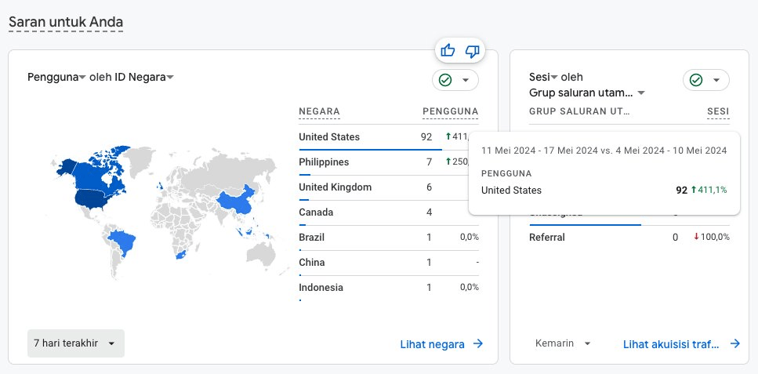Click arrow icon beside Lihat negara
The image size is (758, 374).
[478, 343]
